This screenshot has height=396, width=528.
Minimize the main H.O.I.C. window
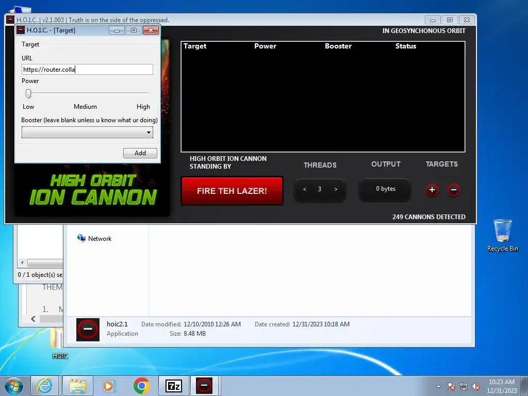pyautogui.click(x=433, y=20)
